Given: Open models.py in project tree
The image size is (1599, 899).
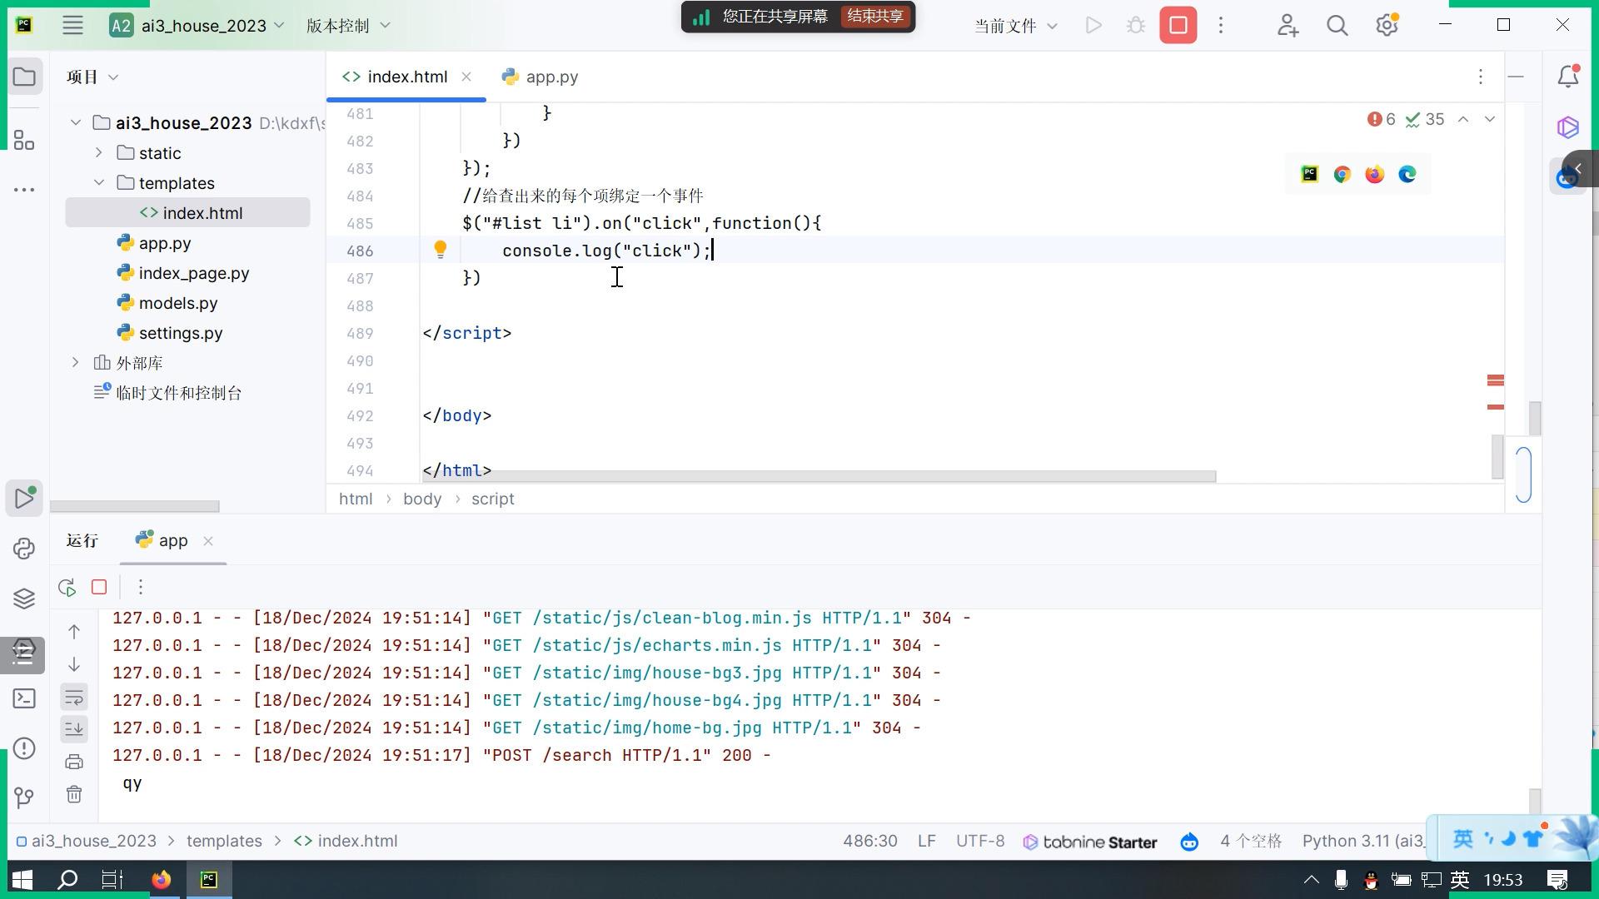Looking at the screenshot, I should [167, 303].
